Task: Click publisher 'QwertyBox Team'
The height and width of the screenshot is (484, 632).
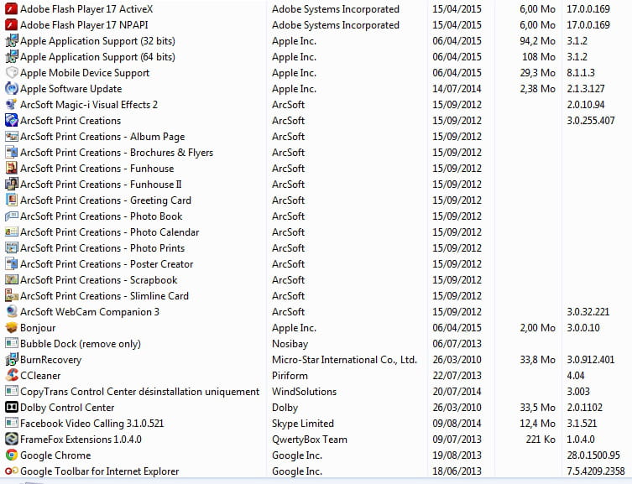Action: coord(310,440)
